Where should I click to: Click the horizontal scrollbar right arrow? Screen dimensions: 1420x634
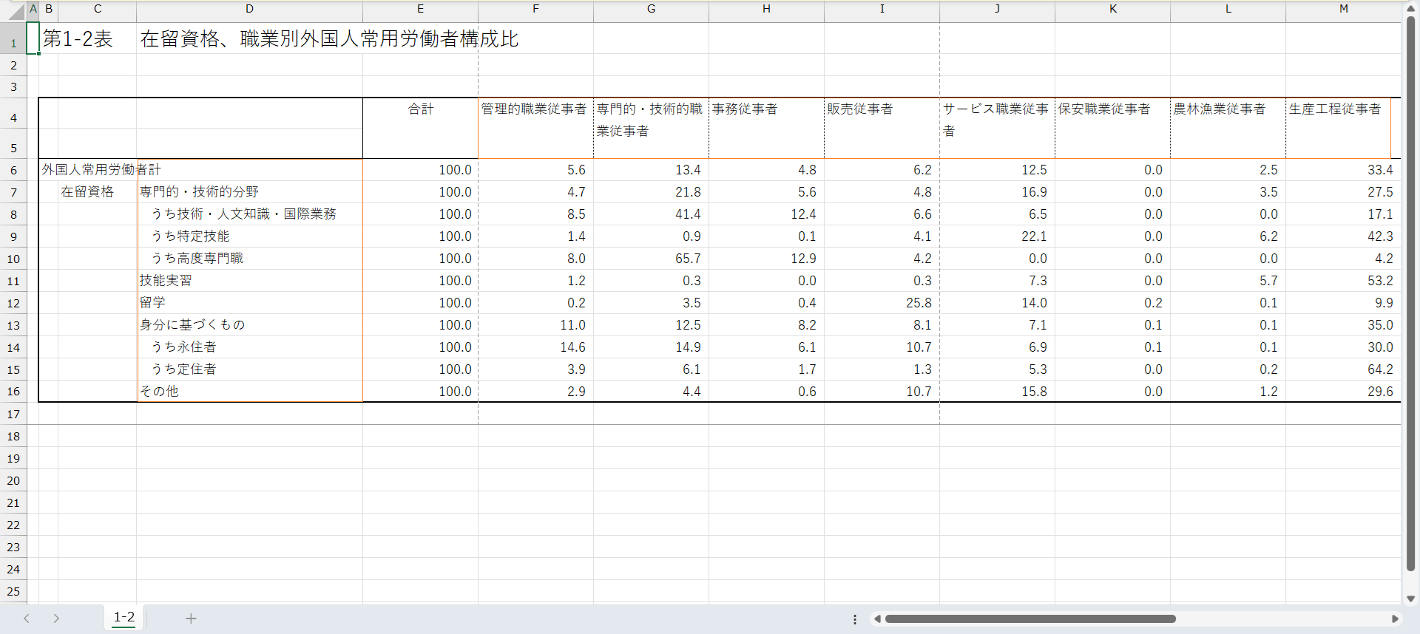pos(1395,618)
